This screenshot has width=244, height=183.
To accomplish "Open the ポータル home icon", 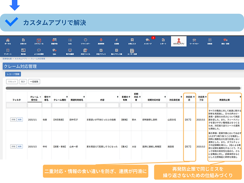I will click(x=8, y=41).
